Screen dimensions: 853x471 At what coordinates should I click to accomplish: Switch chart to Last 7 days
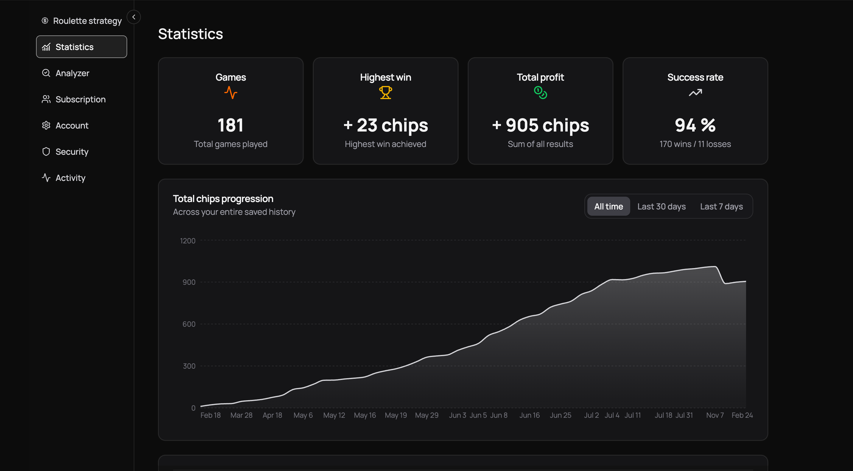pos(721,206)
